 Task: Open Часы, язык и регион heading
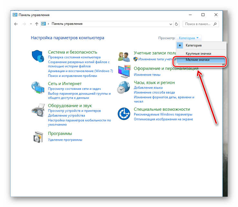[154, 83]
